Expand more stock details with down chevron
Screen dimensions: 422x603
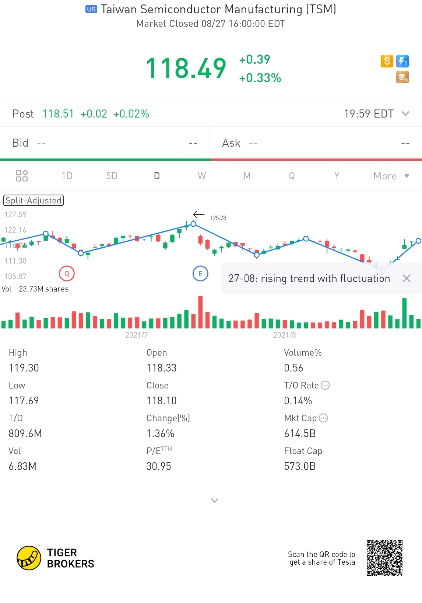coord(215,500)
